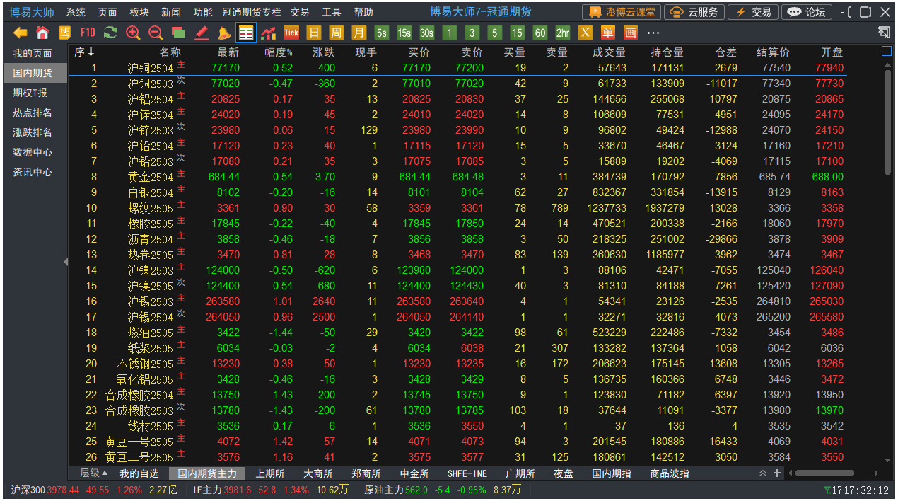898x501 pixels.
Task: Open the 帮助 menu
Action: pyautogui.click(x=363, y=12)
